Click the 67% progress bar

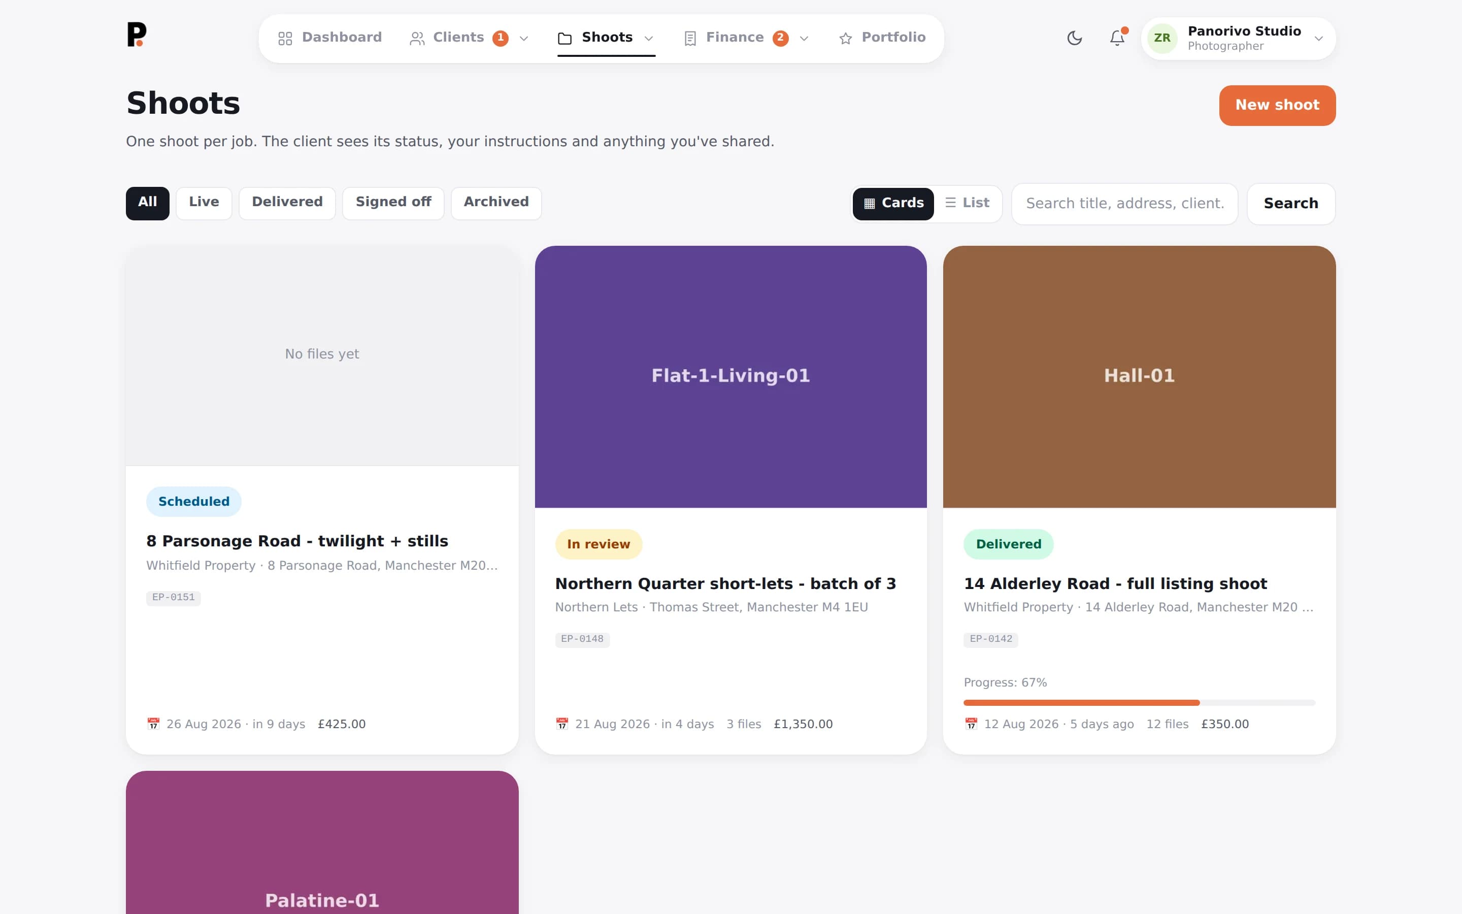click(1139, 702)
